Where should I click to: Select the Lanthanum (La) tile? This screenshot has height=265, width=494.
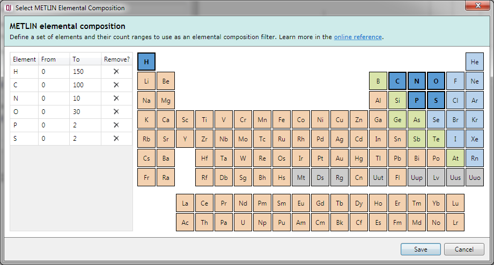pyautogui.click(x=185, y=203)
